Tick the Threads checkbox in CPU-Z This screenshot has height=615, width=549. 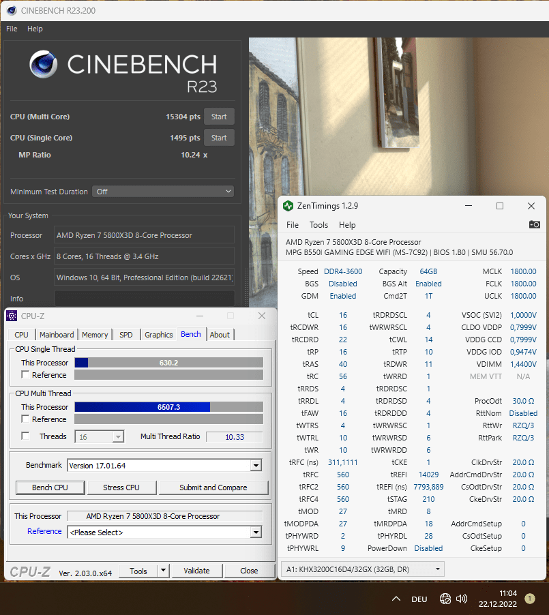[x=25, y=436]
